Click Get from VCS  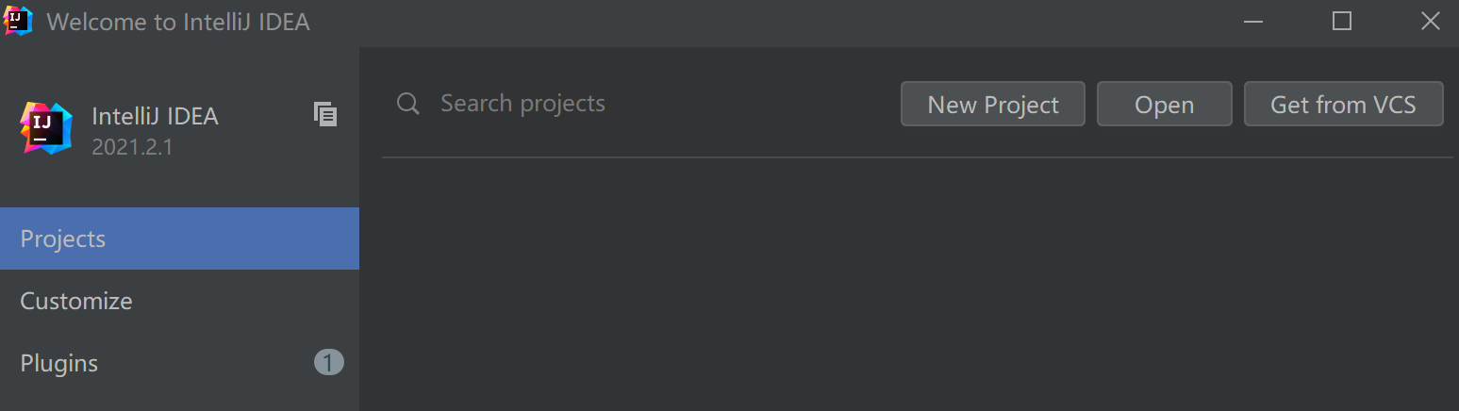pos(1343,104)
